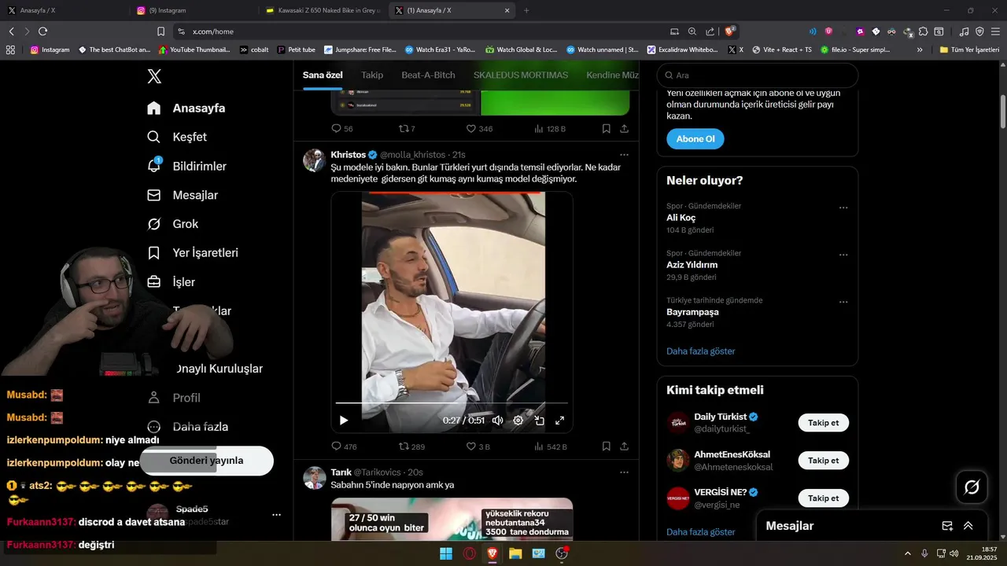Bookmark the Khristos tweet
1007x566 pixels.
[606, 447]
